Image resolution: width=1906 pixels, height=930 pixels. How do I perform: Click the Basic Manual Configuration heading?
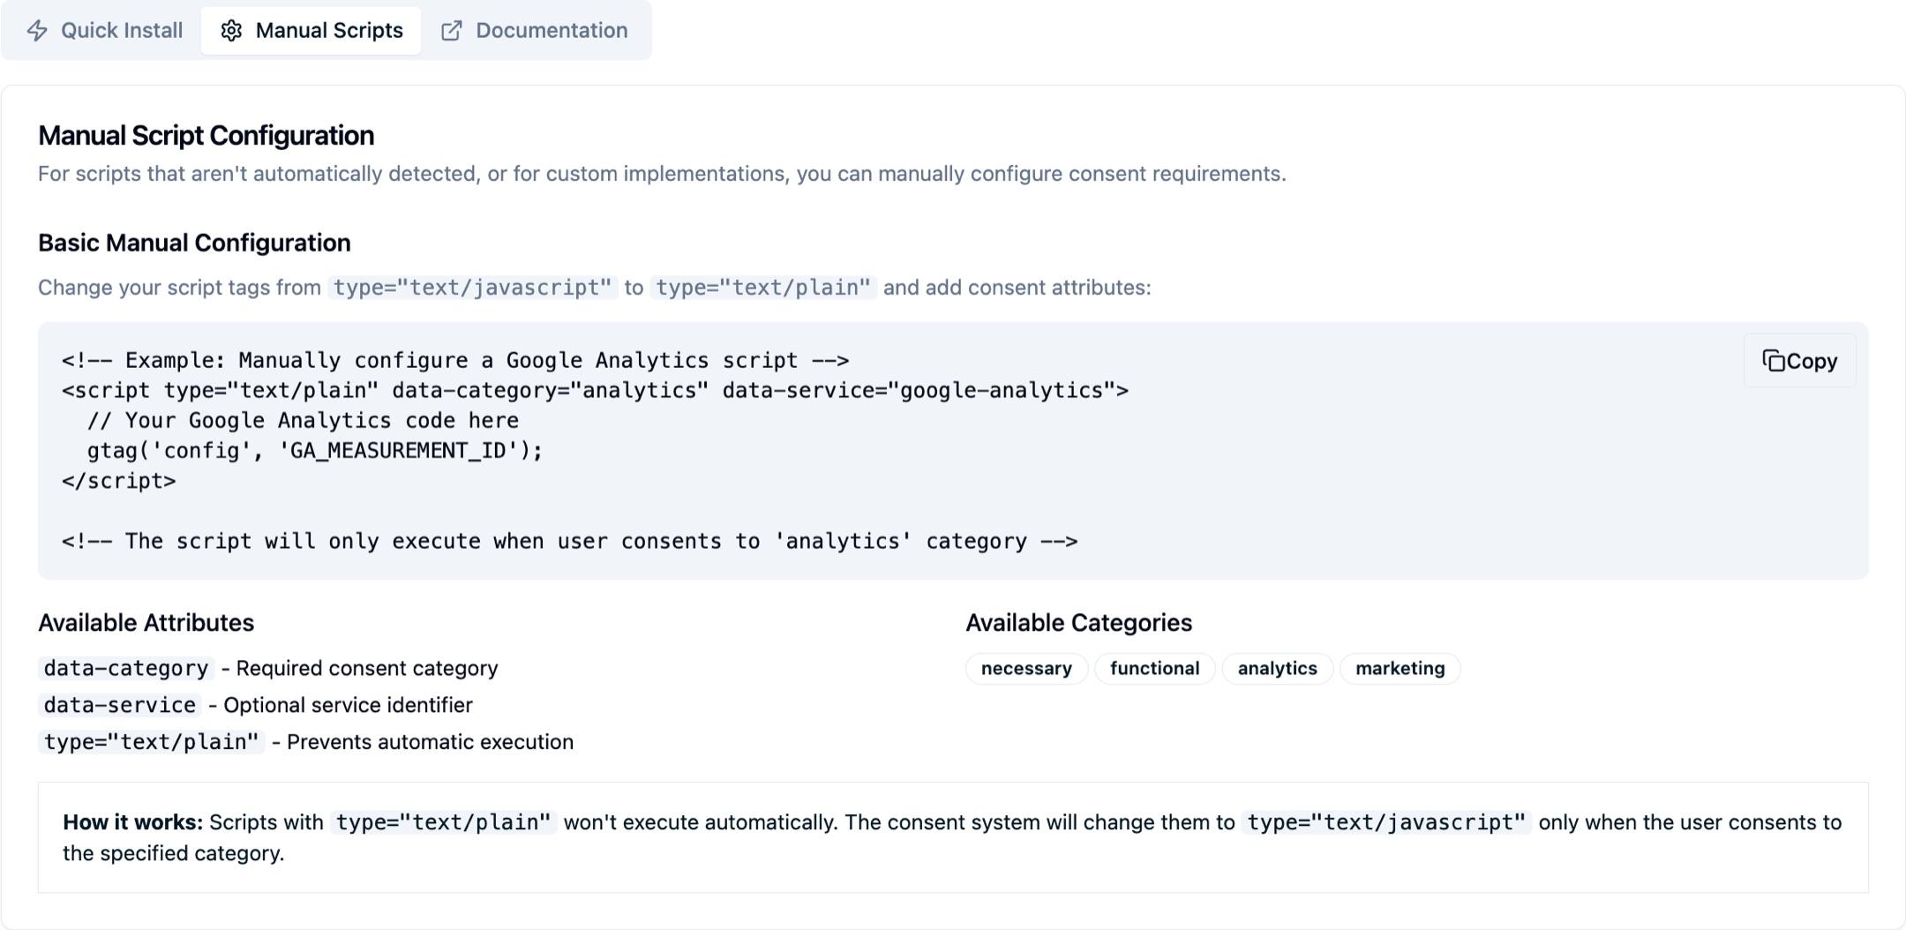tap(194, 243)
